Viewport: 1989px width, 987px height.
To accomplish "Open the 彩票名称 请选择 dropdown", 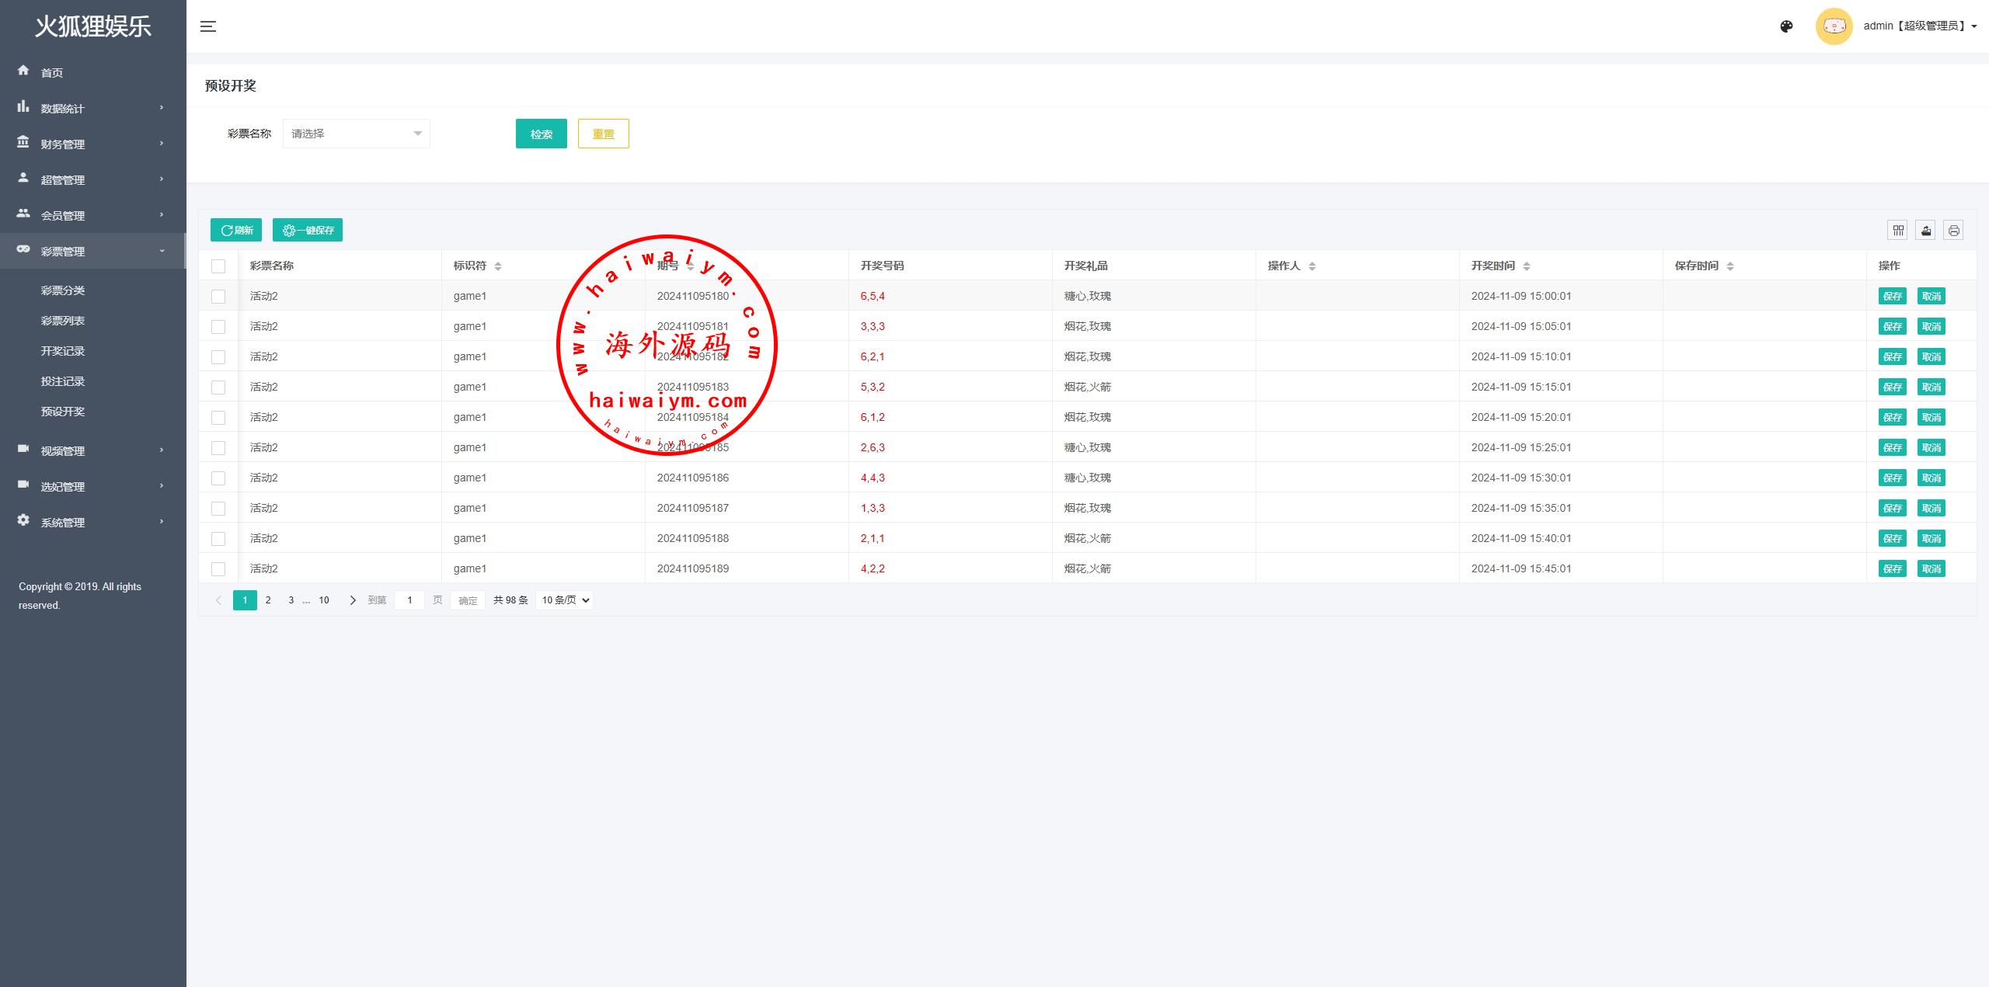I will pyautogui.click(x=356, y=134).
